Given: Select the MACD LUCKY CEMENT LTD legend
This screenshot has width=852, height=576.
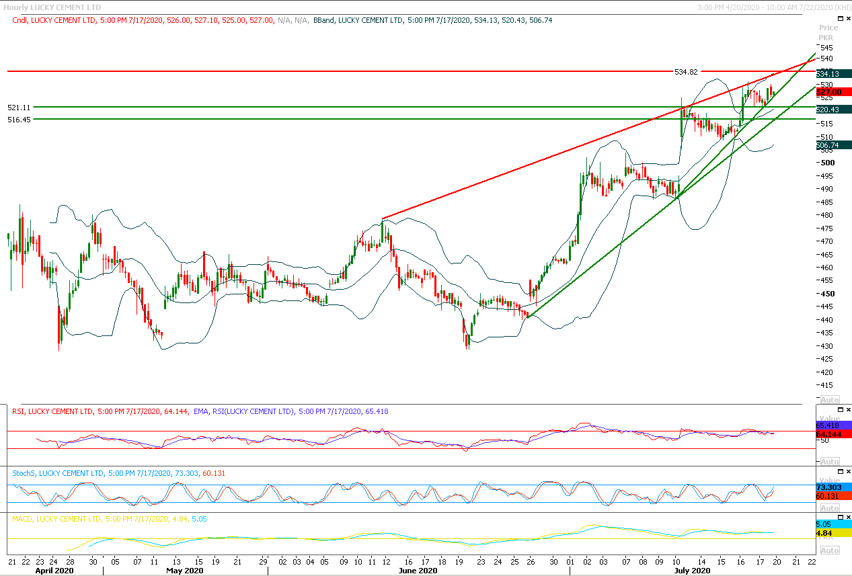Looking at the screenshot, I should (110, 520).
